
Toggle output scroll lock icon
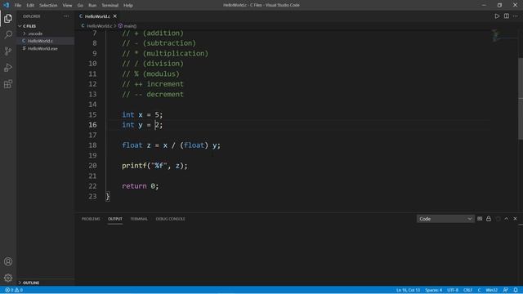[x=489, y=219]
